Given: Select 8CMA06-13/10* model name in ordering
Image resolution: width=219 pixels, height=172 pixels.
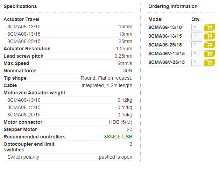Looking at the screenshot, I should tap(166, 27).
